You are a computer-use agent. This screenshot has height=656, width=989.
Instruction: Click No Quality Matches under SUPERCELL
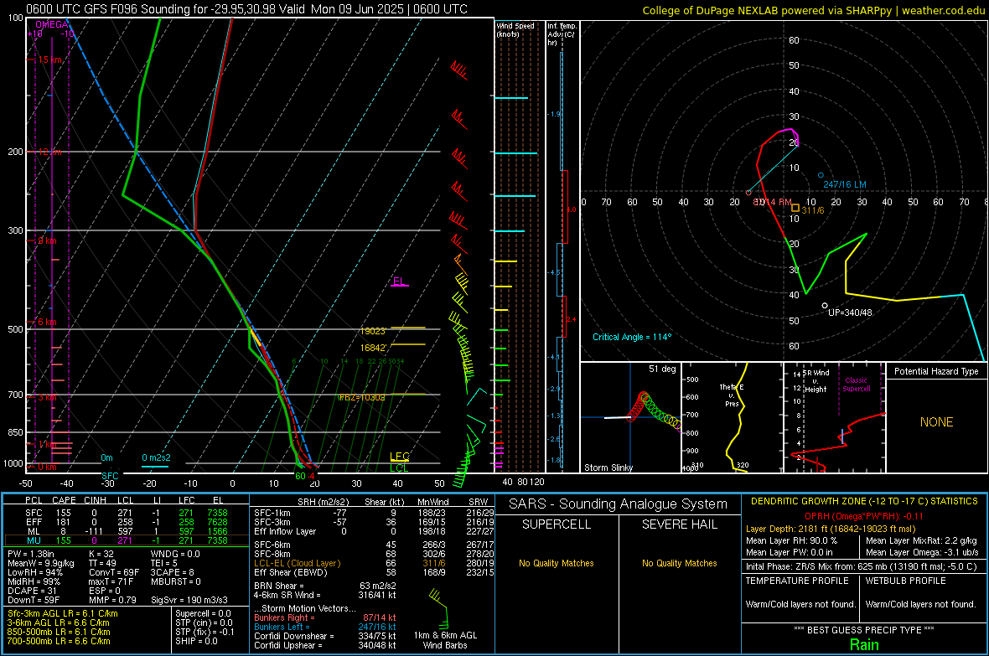557,563
